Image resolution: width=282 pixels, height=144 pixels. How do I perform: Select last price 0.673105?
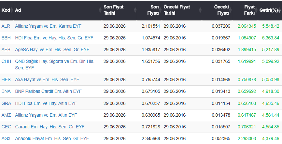pyautogui.click(x=151, y=91)
